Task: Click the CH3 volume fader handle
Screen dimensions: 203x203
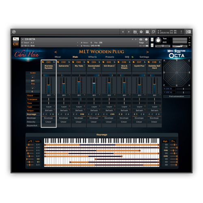Action: click(x=79, y=82)
